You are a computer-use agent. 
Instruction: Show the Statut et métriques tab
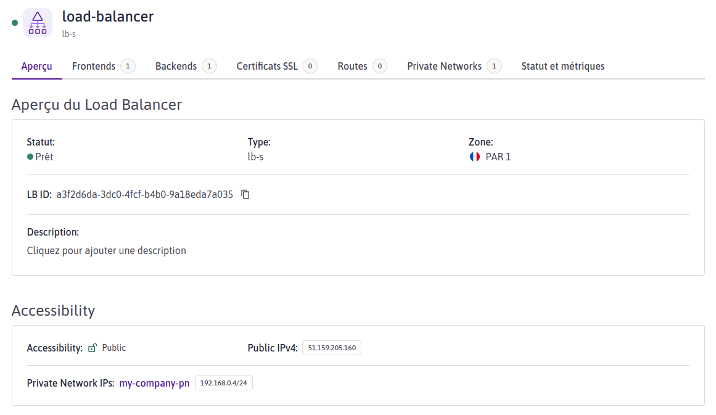click(x=562, y=66)
